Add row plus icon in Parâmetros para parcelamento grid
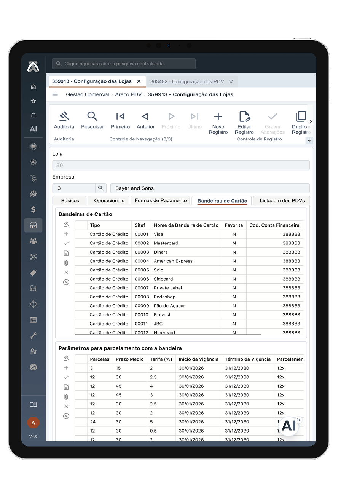Viewport: 338px width, 498px height. point(66,368)
